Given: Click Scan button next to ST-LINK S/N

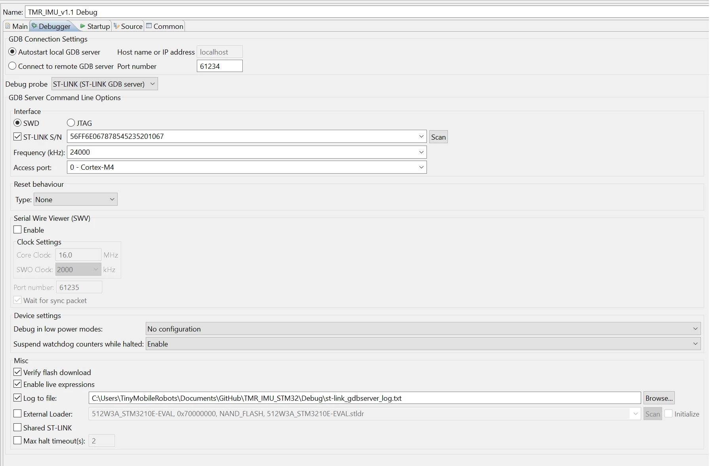Looking at the screenshot, I should click(438, 137).
